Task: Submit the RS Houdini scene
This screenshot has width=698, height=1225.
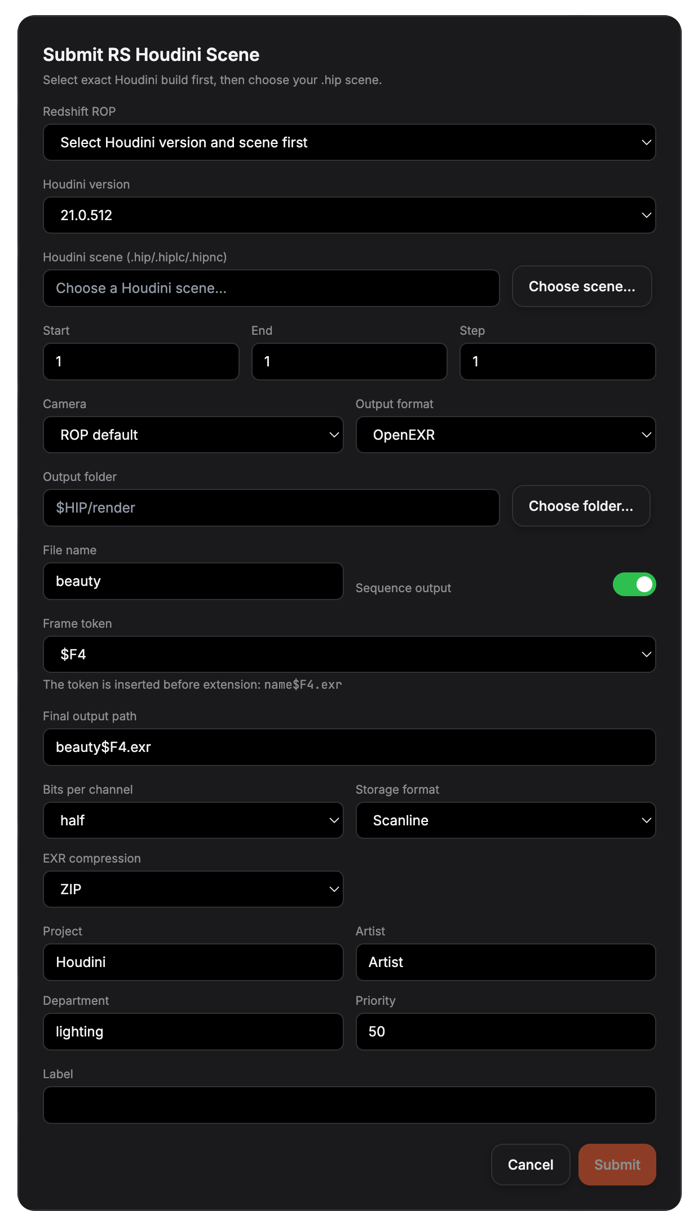Action: point(617,1165)
